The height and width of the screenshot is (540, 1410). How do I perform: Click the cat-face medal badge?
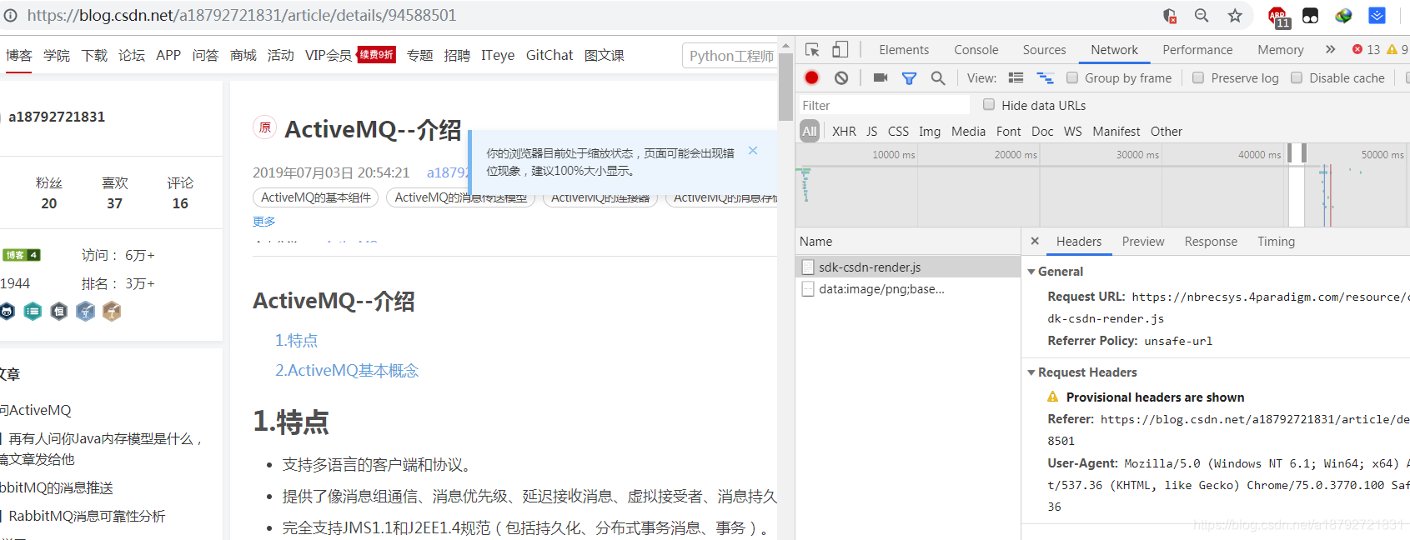7,311
